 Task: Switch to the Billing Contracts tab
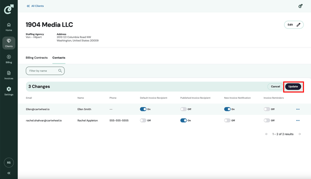pos(37,58)
